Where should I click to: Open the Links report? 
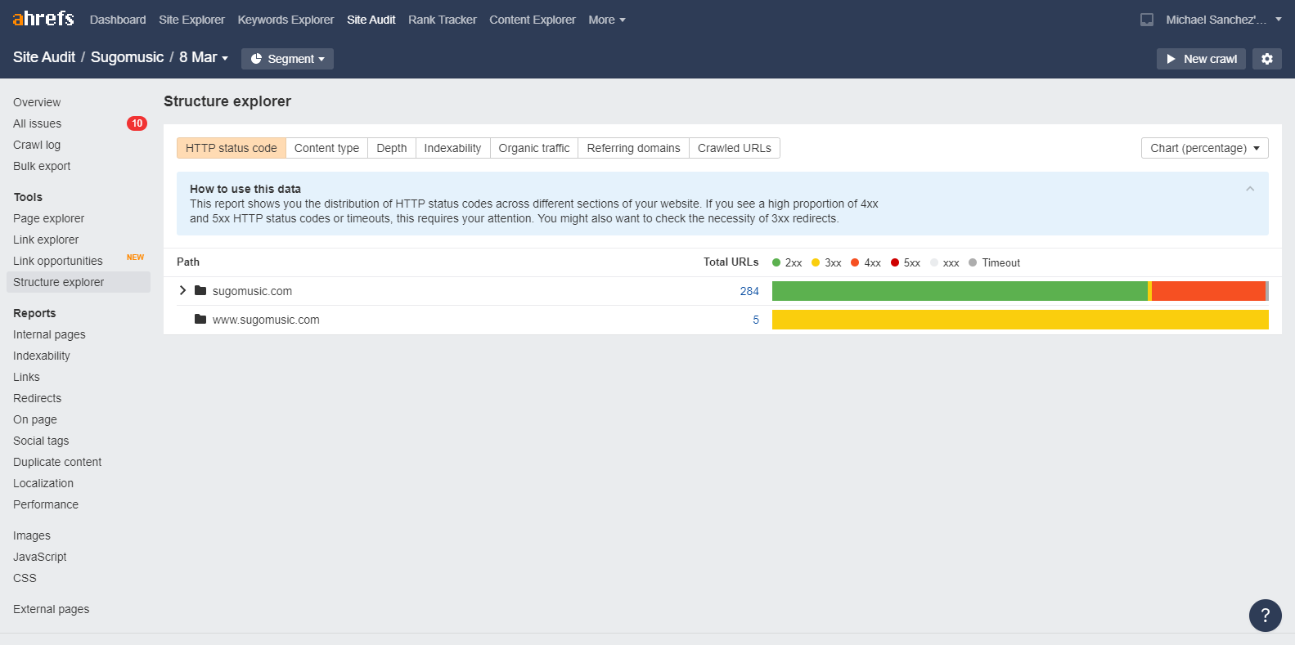26,377
